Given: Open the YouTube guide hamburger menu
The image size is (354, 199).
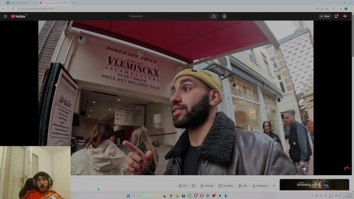Looking at the screenshot, I should click(x=5, y=16).
